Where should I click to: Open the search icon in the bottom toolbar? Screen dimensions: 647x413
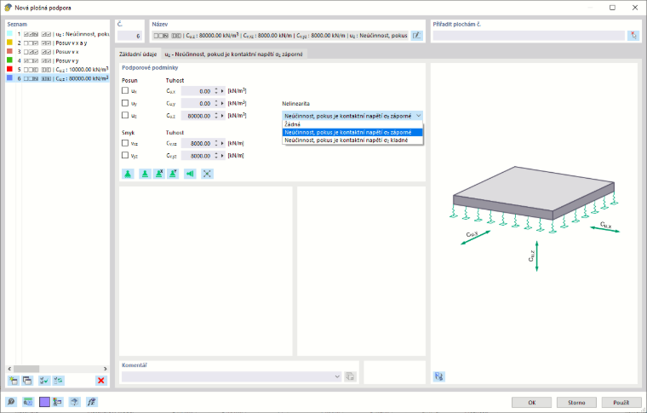[11, 401]
